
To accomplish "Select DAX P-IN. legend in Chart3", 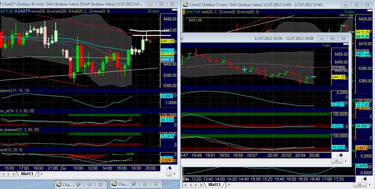I will pyautogui.click(x=193, y=12).
